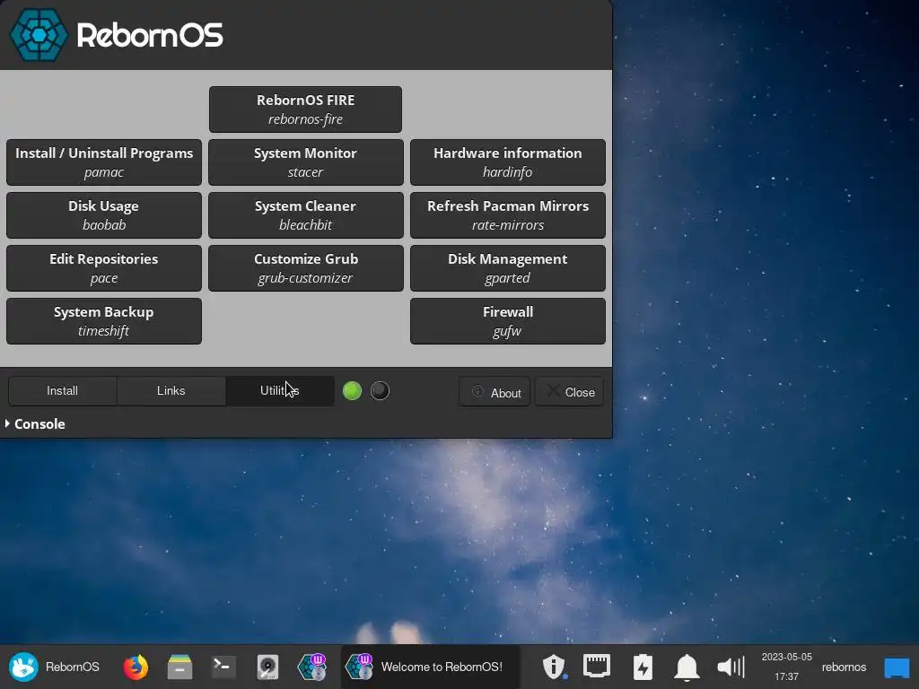Switch to the Links tab
Viewport: 919px width, 689px height.
click(x=171, y=391)
